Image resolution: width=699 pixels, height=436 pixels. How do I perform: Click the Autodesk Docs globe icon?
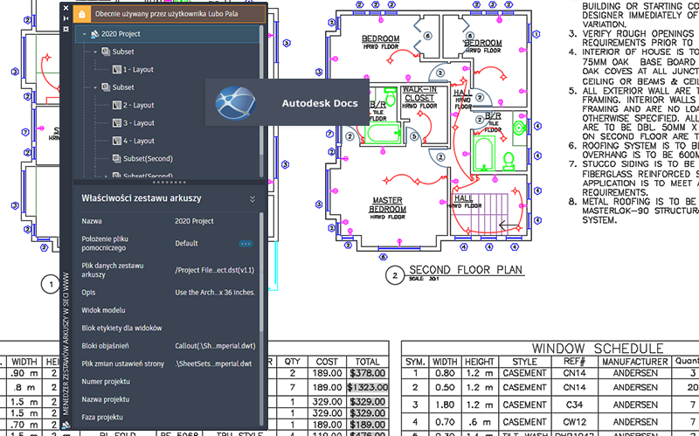pyautogui.click(x=235, y=103)
